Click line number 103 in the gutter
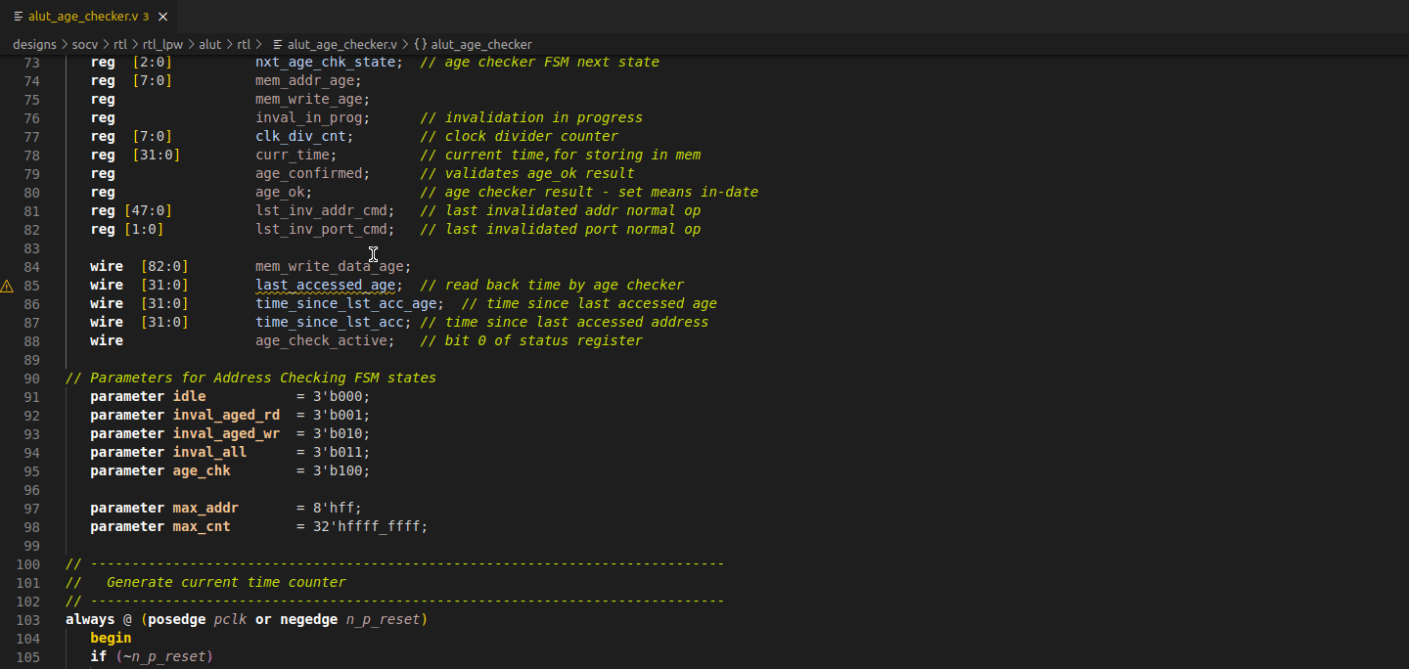 tap(28, 620)
